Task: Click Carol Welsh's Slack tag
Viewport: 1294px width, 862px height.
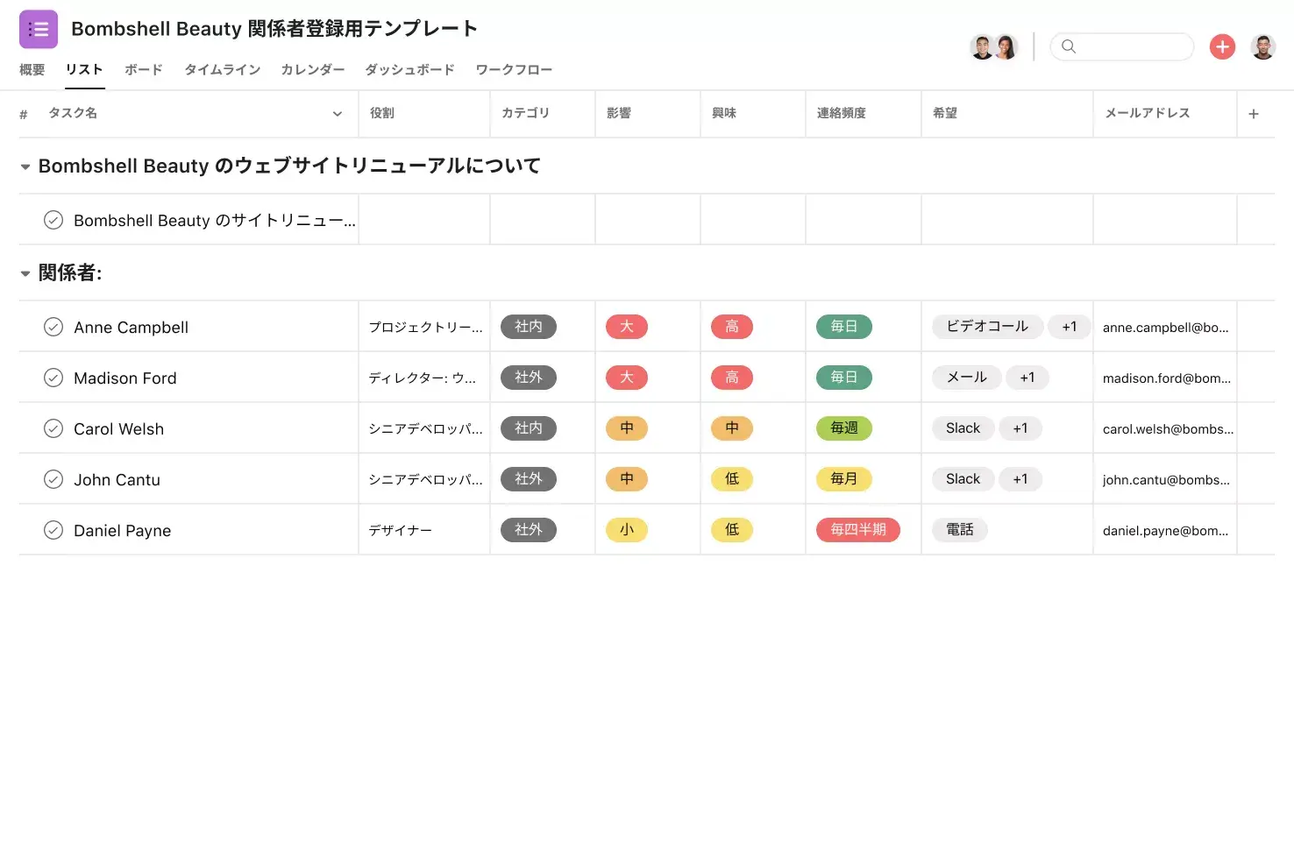Action: (963, 428)
